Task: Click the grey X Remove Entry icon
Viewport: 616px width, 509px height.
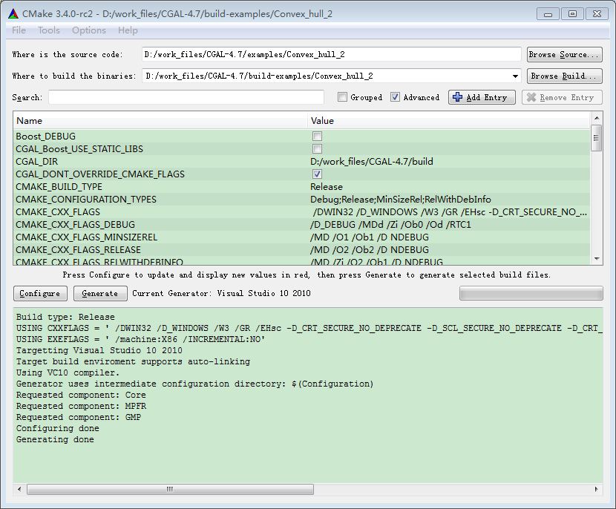Action: pyautogui.click(x=531, y=97)
